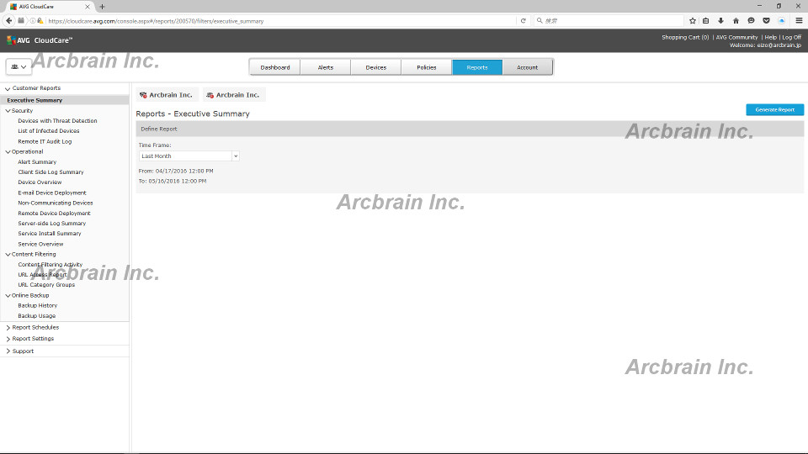
Task: Open the Time Frame Last Month dropdown
Action: point(189,156)
